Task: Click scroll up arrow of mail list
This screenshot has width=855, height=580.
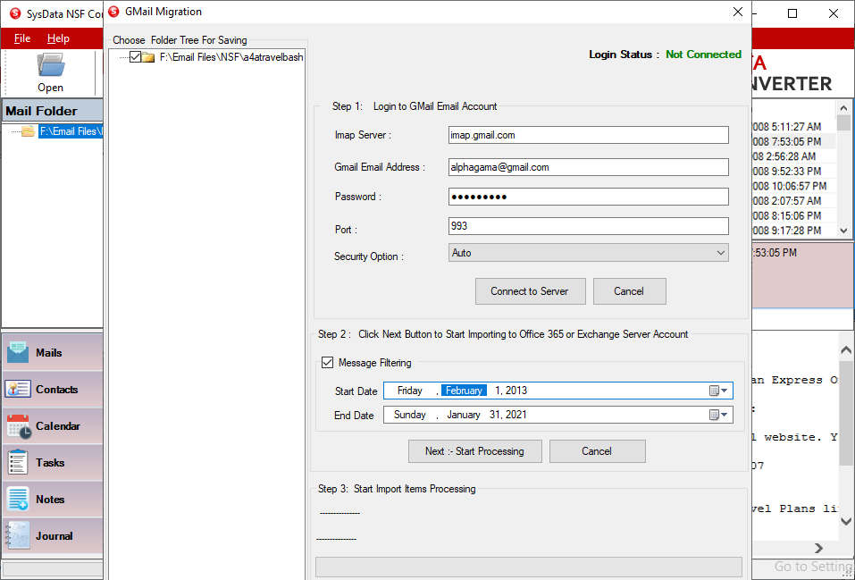Action: pos(843,107)
